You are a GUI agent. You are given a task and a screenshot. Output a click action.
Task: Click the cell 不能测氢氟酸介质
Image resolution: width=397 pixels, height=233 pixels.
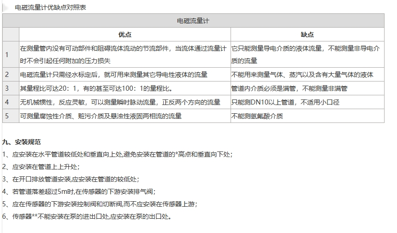point(307,116)
